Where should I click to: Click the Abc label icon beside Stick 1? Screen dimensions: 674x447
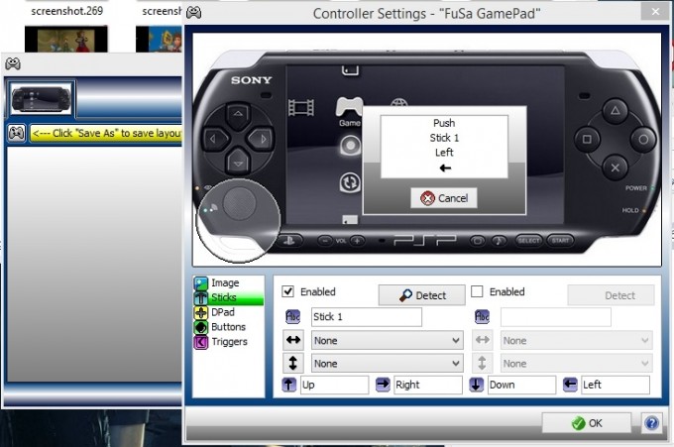click(292, 317)
